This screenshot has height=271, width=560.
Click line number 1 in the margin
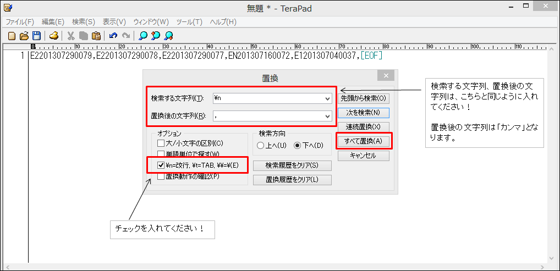(x=23, y=56)
